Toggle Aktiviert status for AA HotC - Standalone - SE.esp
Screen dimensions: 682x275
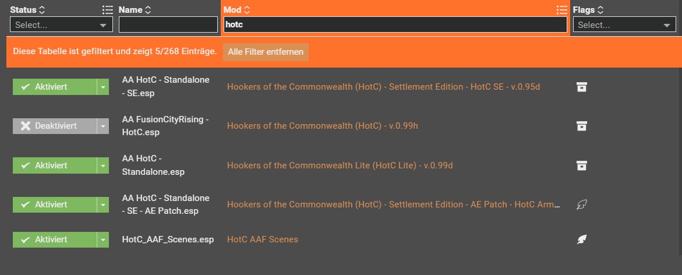pyautogui.click(x=54, y=87)
